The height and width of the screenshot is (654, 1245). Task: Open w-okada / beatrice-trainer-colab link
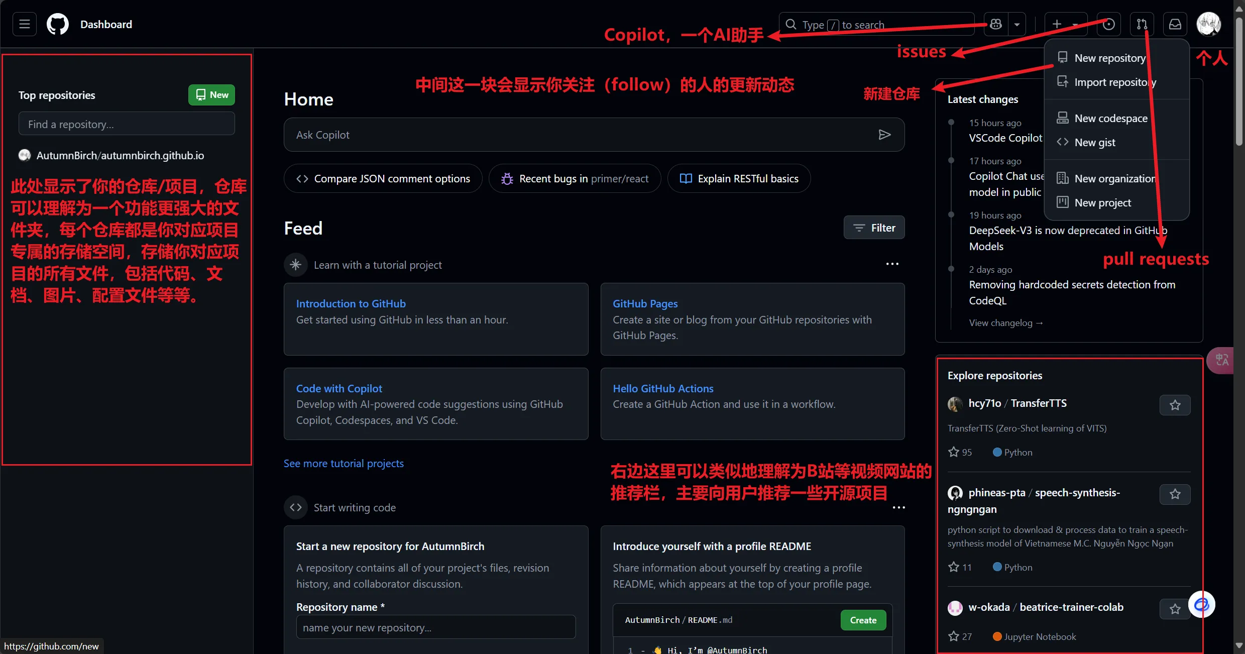click(x=1046, y=607)
